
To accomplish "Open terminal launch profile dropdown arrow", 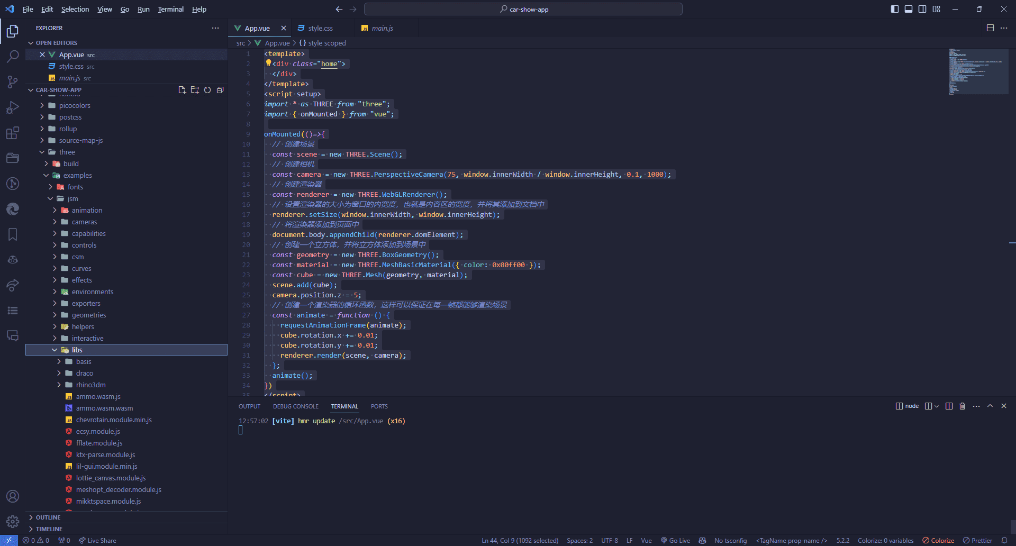I will (x=937, y=406).
